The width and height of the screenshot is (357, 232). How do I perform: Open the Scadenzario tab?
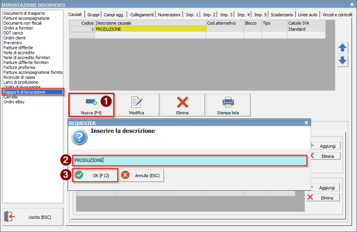282,15
